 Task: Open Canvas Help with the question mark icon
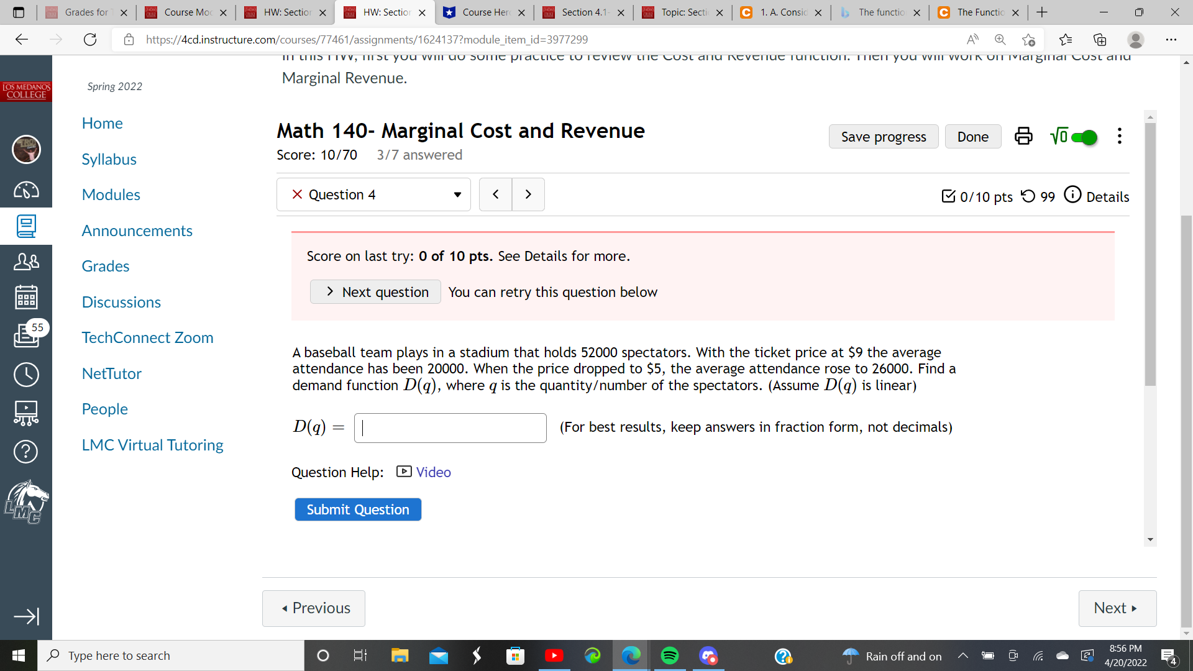coord(25,452)
